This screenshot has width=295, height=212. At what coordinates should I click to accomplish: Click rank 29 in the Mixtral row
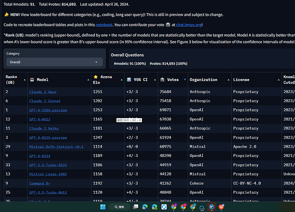(8, 147)
